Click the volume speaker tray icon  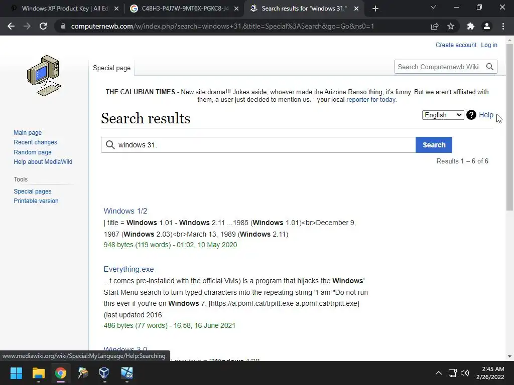[464, 373]
